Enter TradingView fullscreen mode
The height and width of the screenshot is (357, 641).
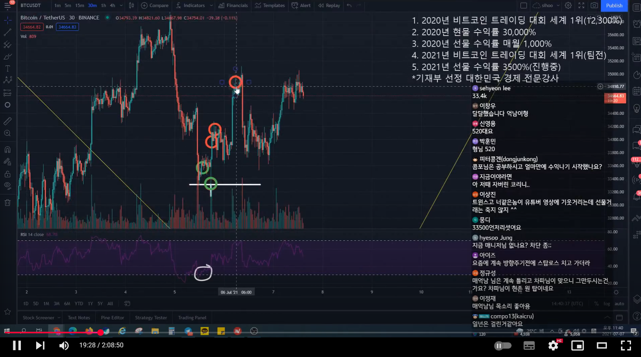[581, 6]
